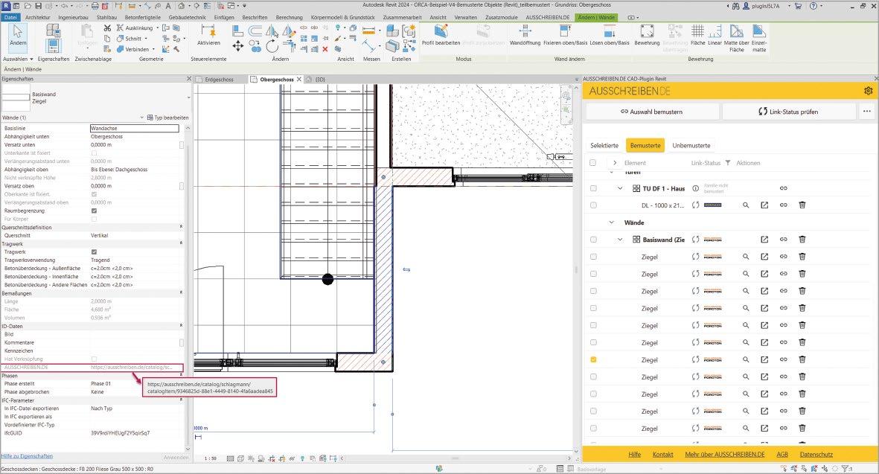This screenshot has height=474, width=879.
Task: Open the Basiswand Ziegel type selector dropdown
Action: tap(188, 97)
